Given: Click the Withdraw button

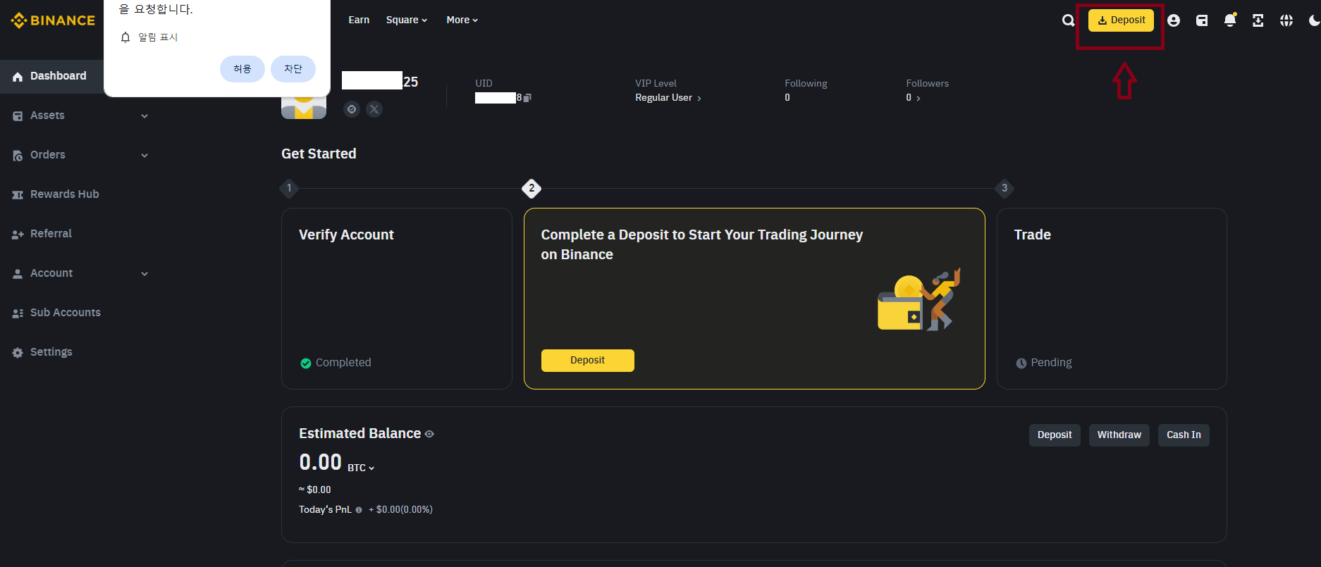Looking at the screenshot, I should coord(1119,435).
